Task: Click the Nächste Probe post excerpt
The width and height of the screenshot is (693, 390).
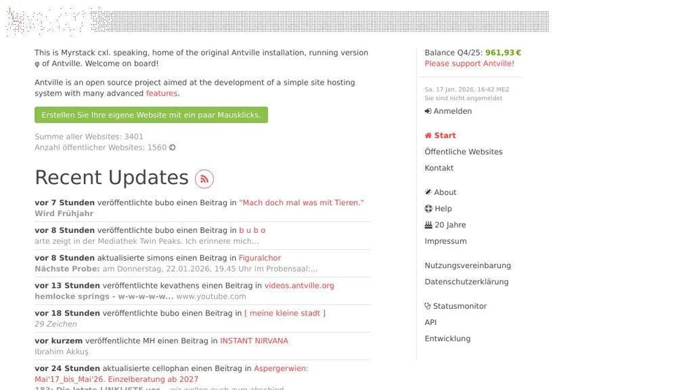Action: tap(176, 269)
